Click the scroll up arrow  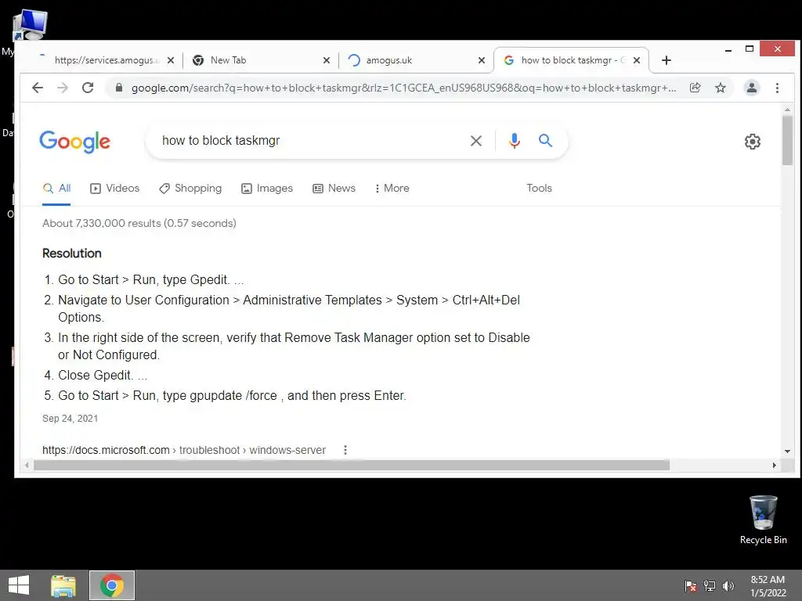(x=787, y=110)
